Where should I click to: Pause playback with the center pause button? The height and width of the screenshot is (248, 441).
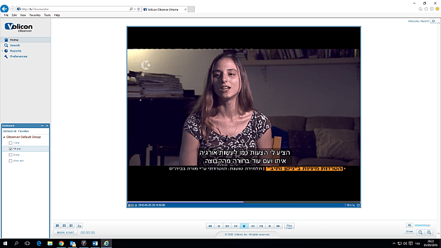click(x=243, y=226)
